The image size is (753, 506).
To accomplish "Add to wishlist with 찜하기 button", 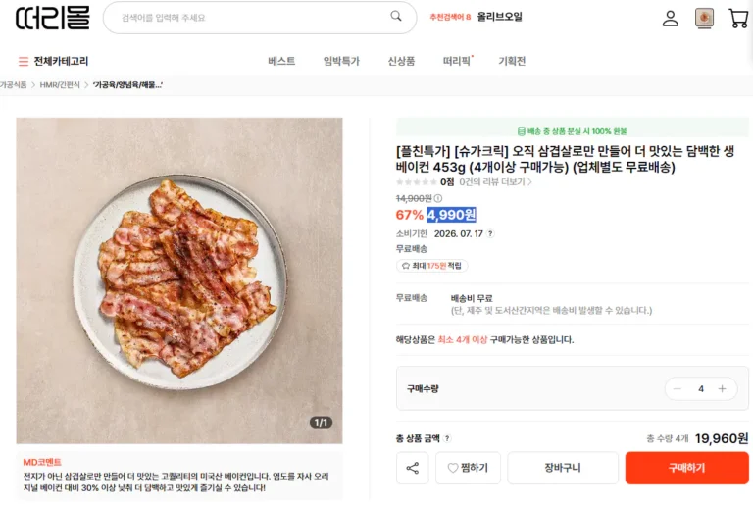I will (468, 468).
